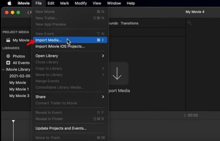Screen dimensions: 220x141
Task: Go back using the Projects chevron
Action: [x=28, y=13]
